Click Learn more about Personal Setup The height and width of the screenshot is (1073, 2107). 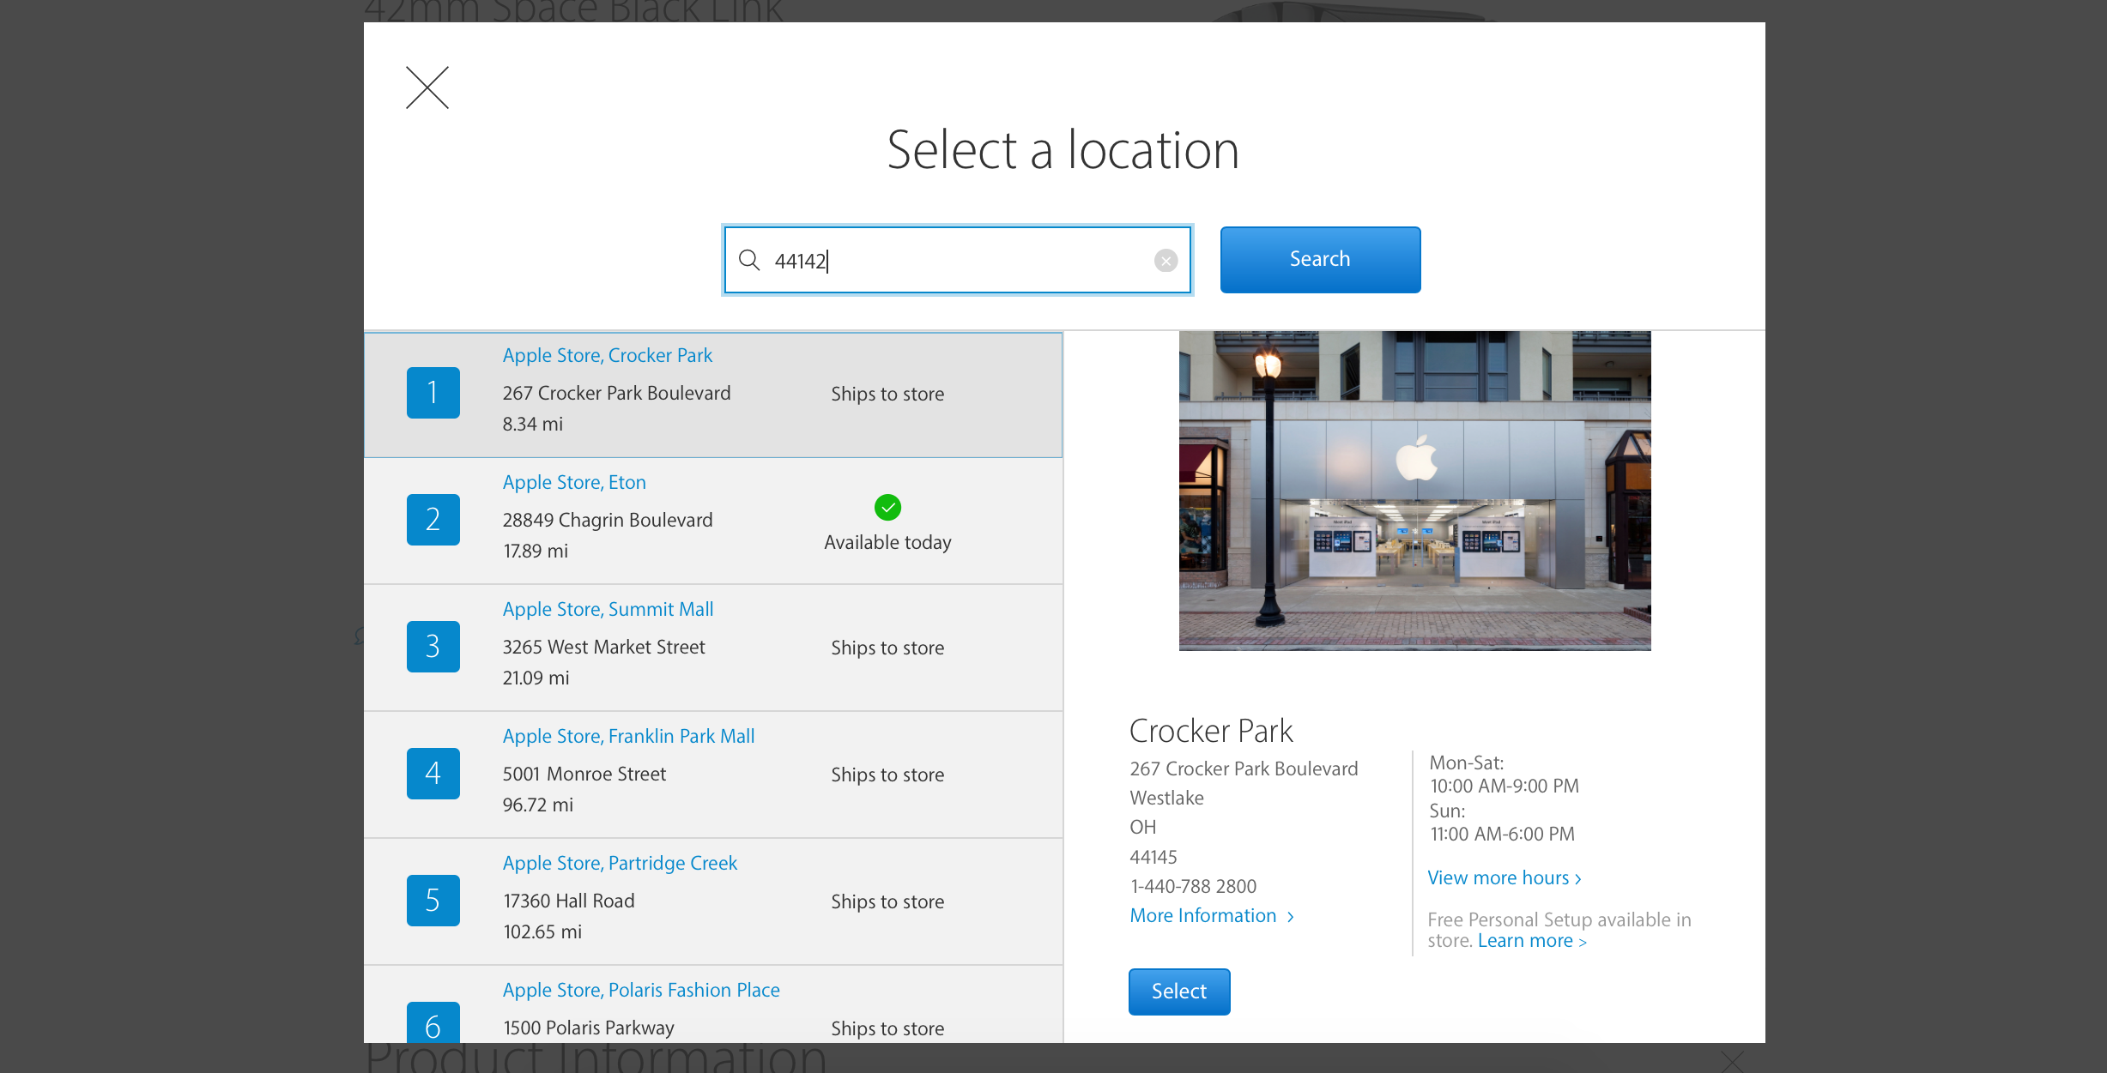click(x=1532, y=941)
